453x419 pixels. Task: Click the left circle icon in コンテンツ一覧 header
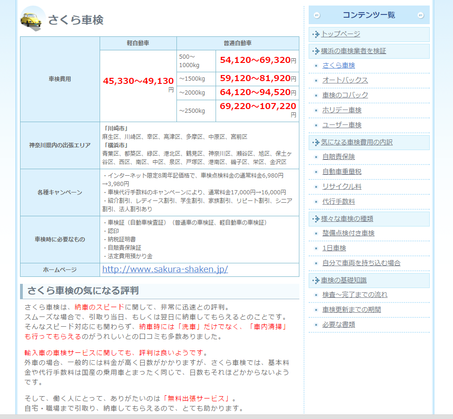coord(317,15)
